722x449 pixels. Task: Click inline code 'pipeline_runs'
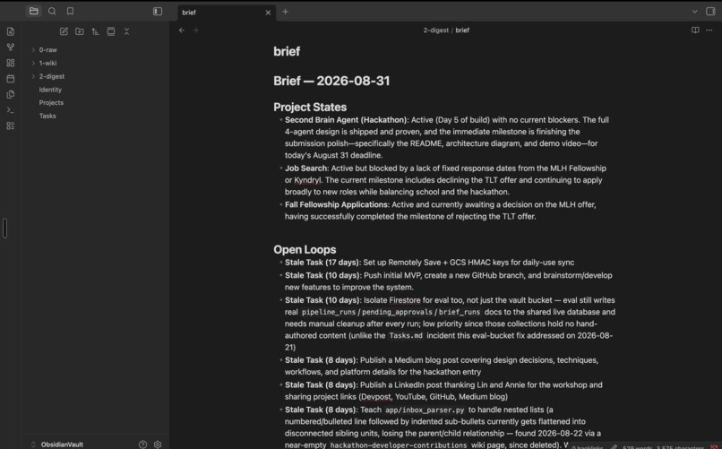point(329,312)
